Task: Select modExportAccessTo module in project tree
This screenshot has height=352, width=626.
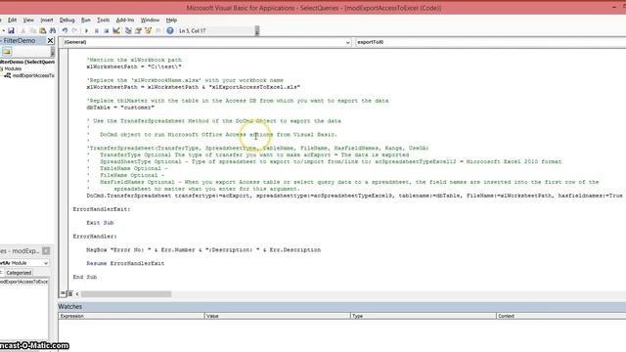Action: [33, 75]
